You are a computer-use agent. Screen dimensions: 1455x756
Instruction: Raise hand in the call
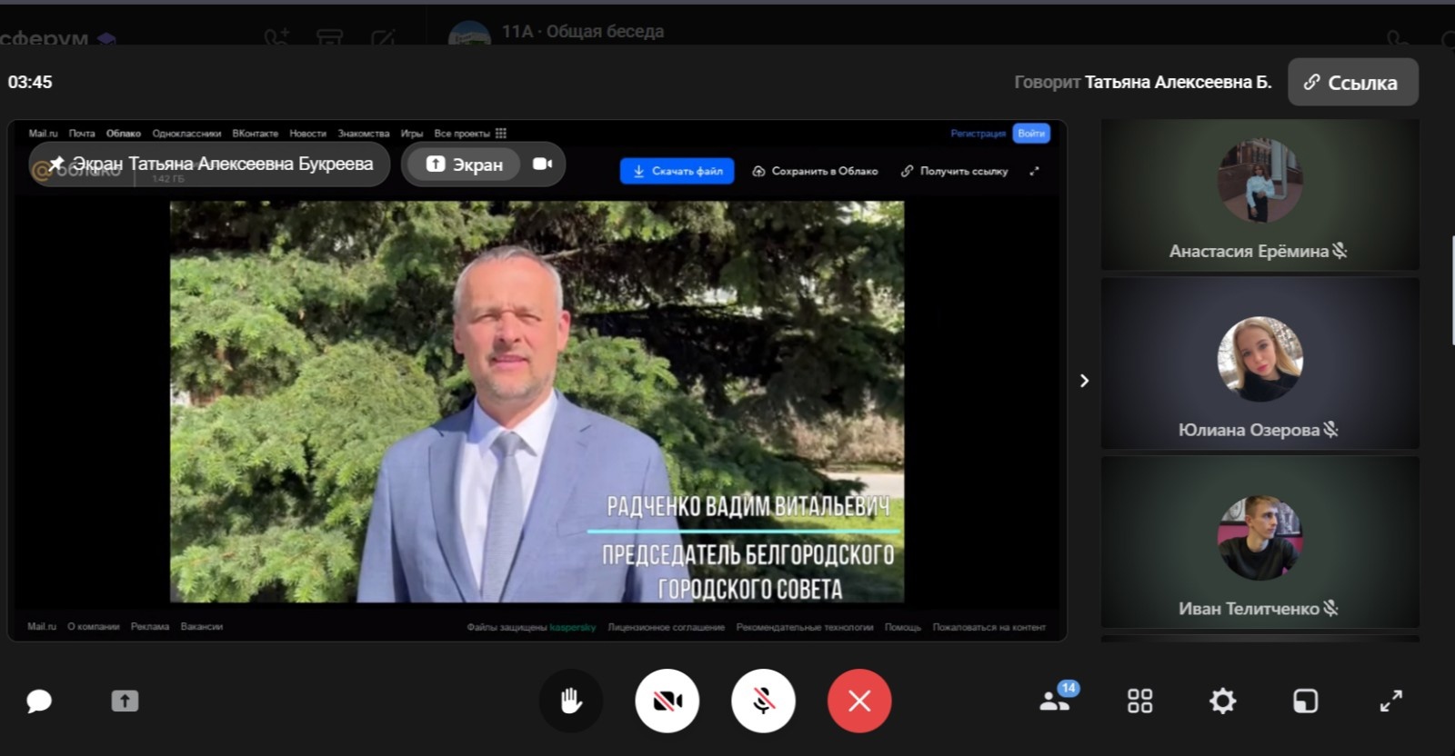[571, 701]
